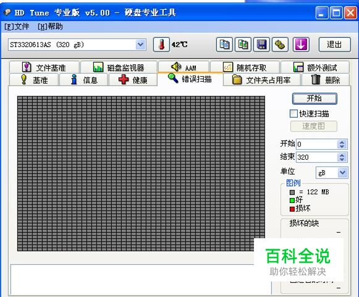359x297 pixels.
Task: Click the 速度图 button
Action: 314,126
